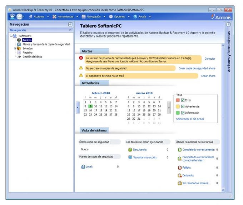The image size is (243, 205).
Task: Click the Fallido link
Action: click(187, 167)
